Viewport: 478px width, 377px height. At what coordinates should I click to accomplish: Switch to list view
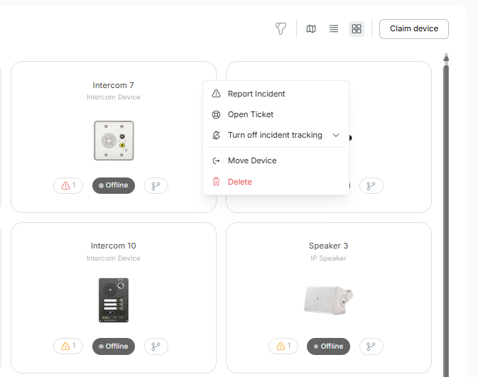334,29
